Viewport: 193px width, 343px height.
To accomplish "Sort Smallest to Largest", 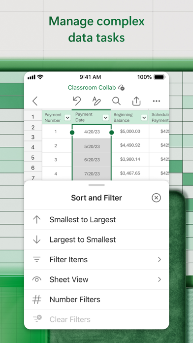I will point(96,220).
